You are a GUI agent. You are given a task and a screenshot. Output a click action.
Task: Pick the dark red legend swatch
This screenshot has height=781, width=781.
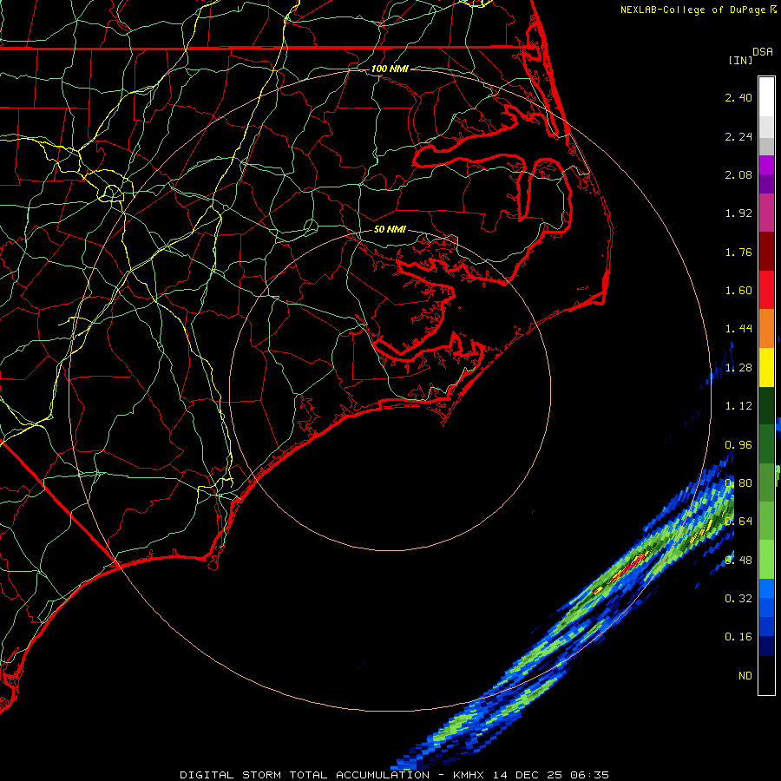point(766,252)
